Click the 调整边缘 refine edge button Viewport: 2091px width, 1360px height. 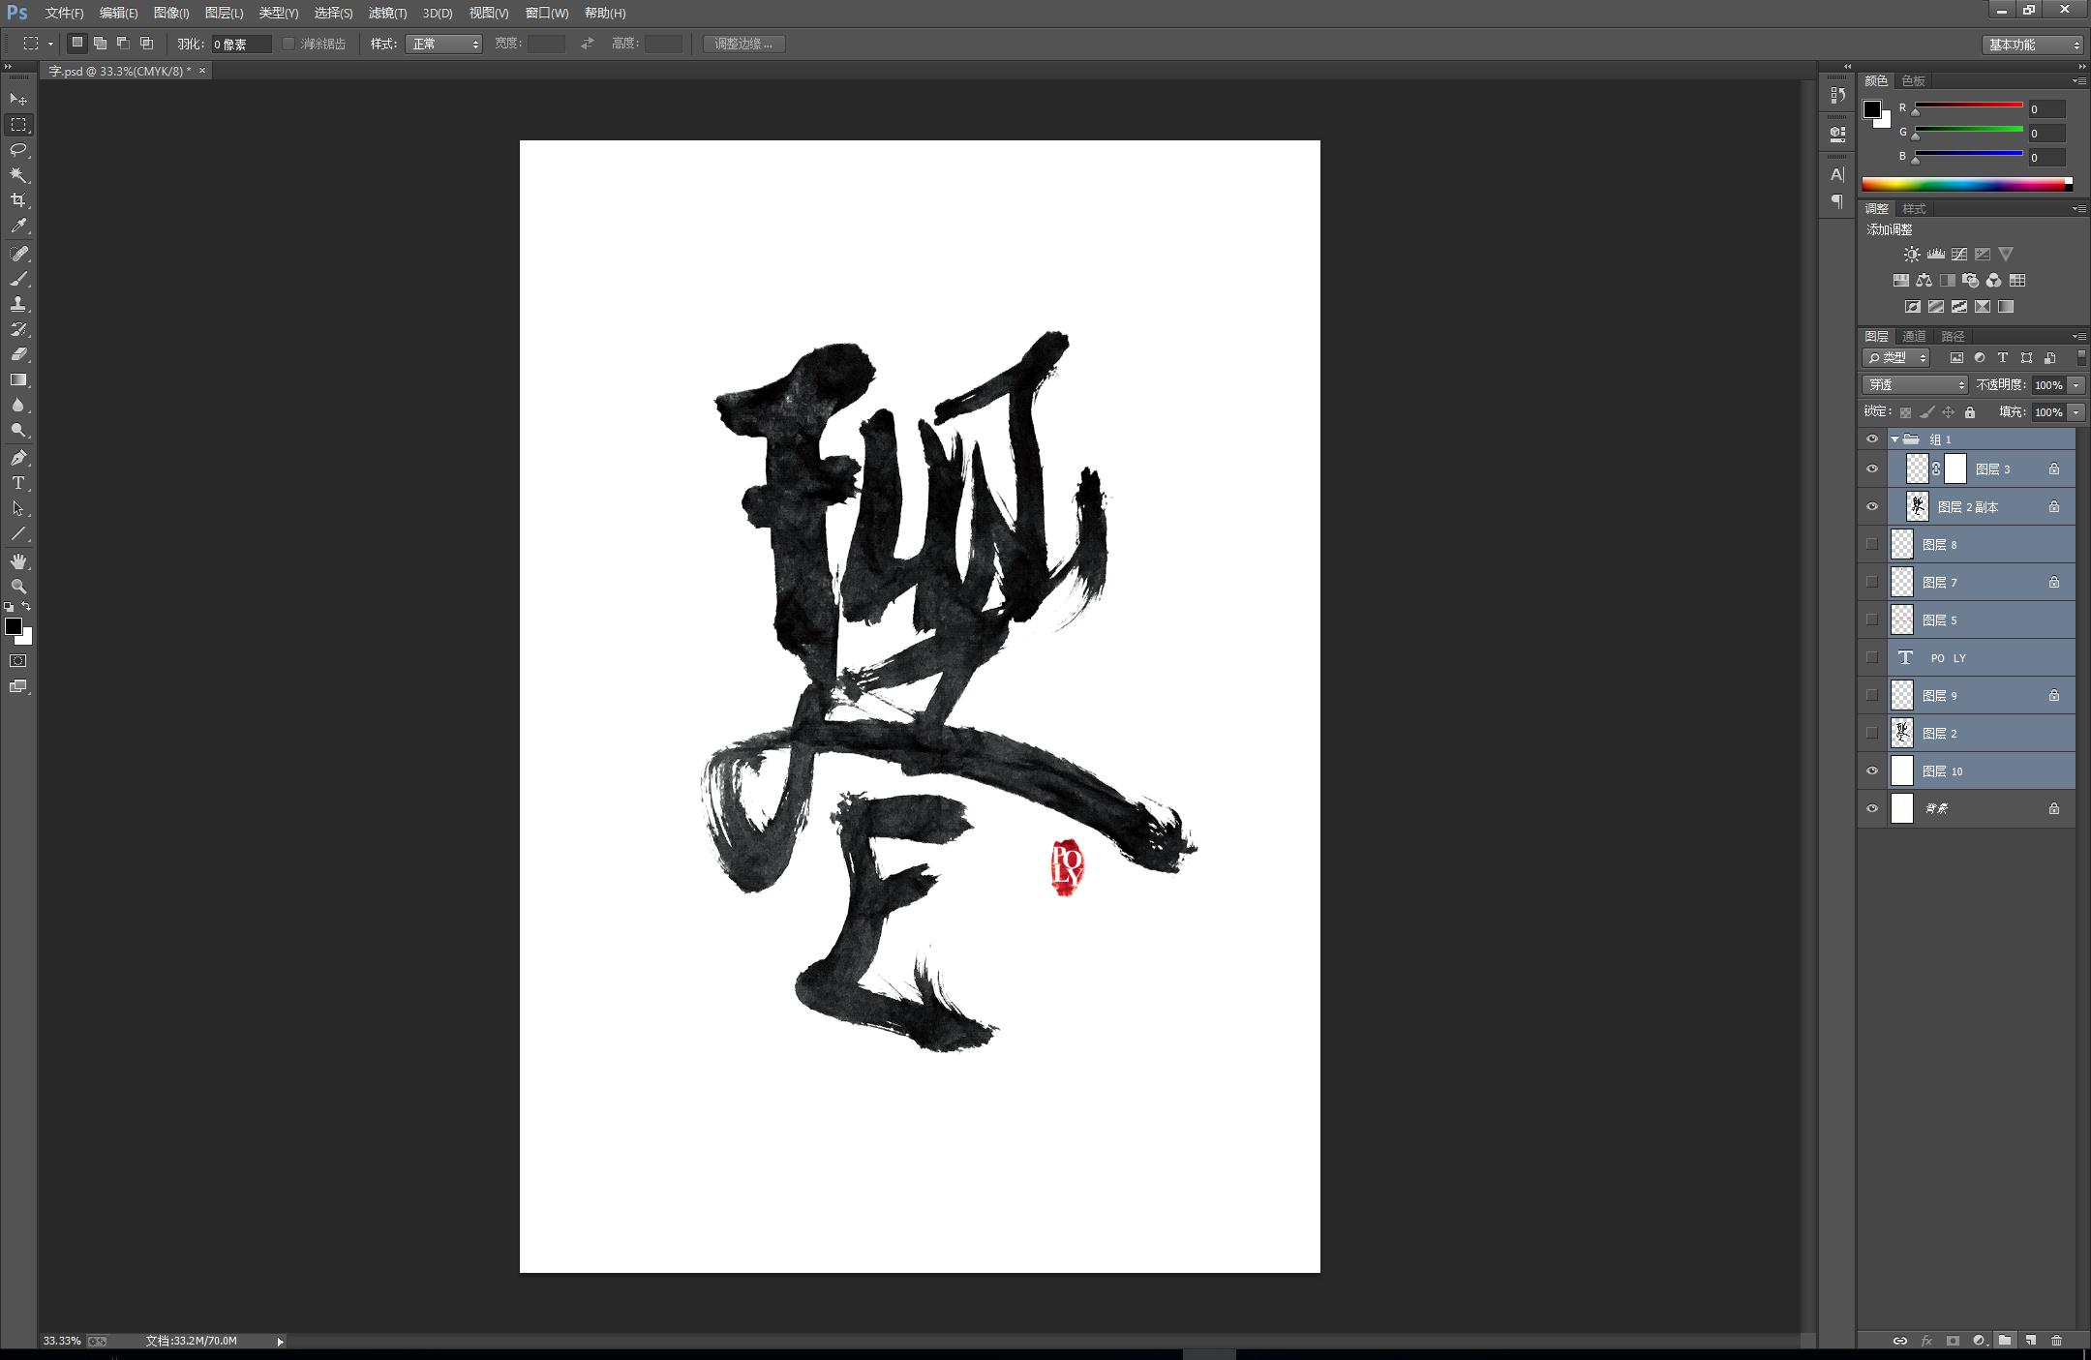(x=743, y=44)
